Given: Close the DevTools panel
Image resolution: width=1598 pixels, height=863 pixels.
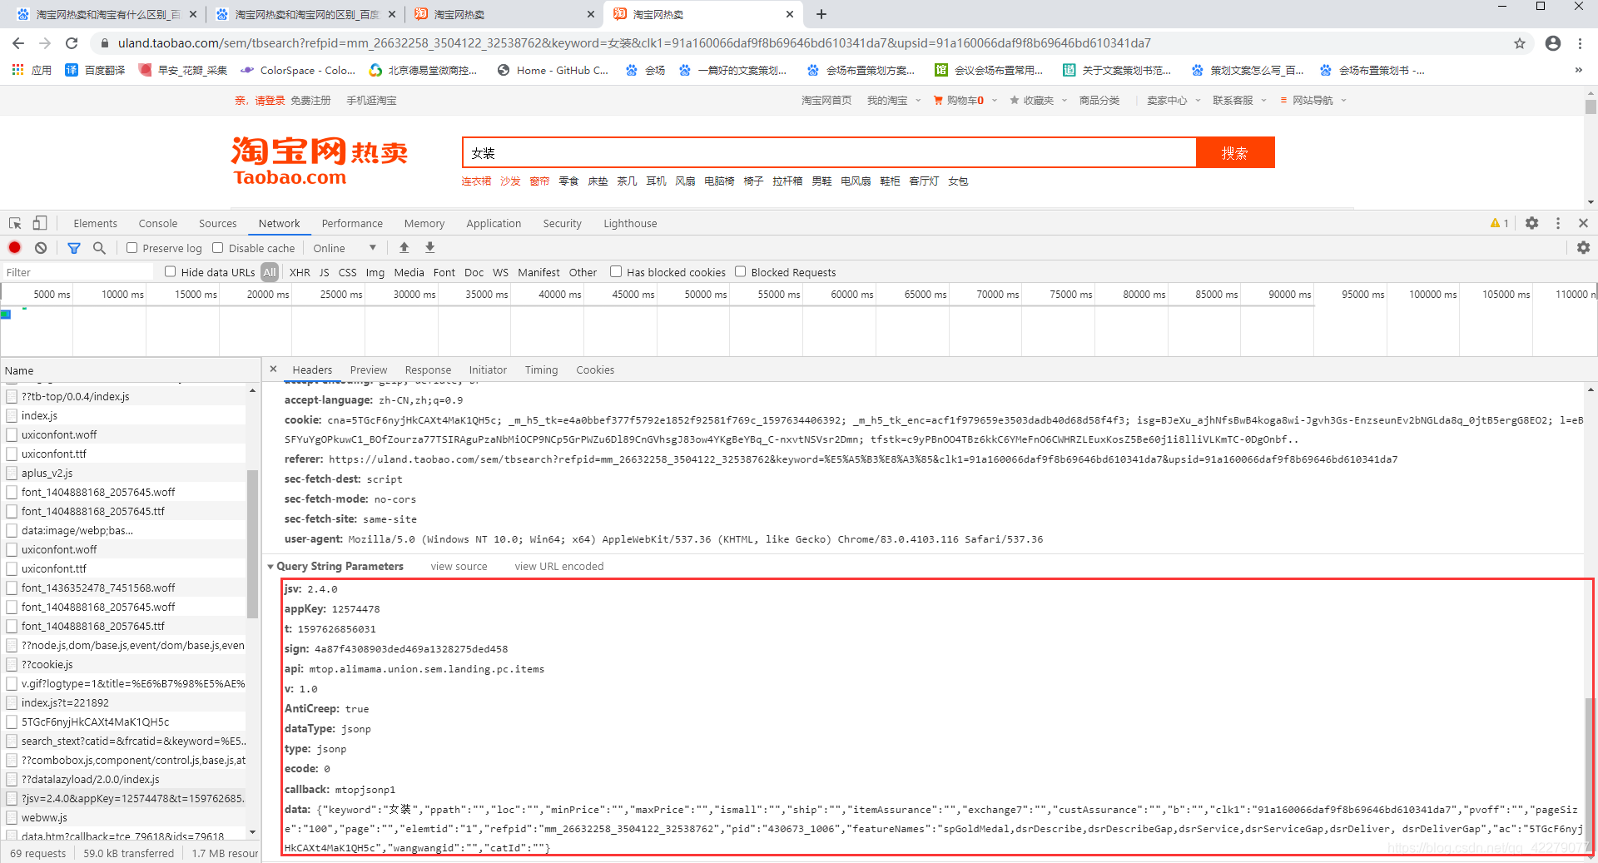Looking at the screenshot, I should pos(1583,223).
